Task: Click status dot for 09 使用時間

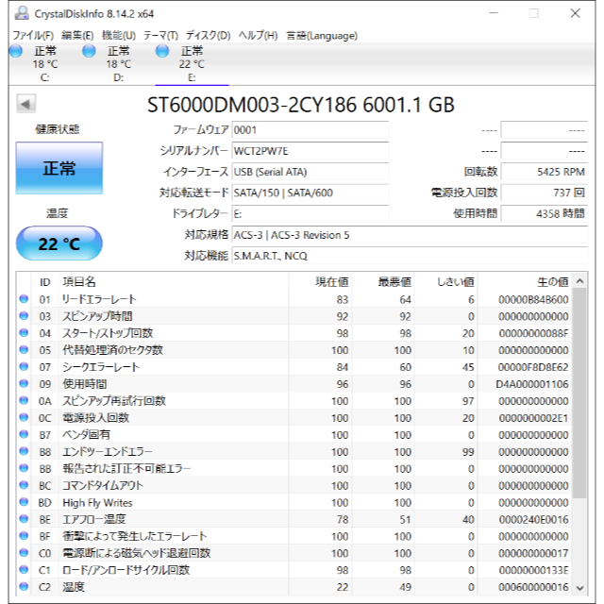Action: [24, 384]
